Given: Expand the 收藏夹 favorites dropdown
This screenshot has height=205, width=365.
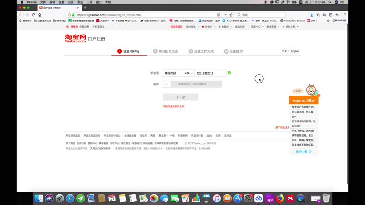Looking at the screenshot, I should [225, 27].
